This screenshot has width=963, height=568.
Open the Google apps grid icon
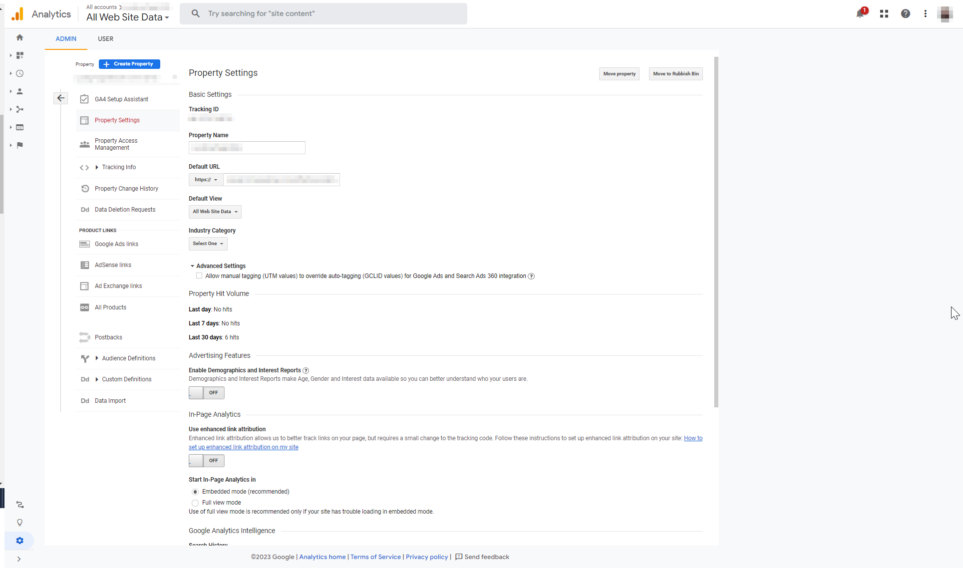[884, 14]
